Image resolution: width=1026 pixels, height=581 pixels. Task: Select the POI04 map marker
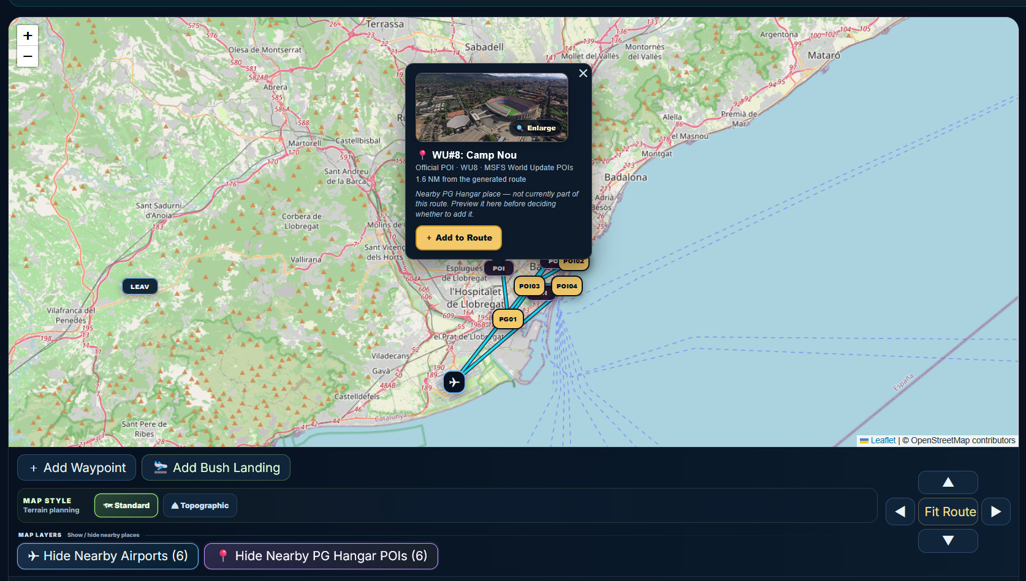[x=567, y=286]
